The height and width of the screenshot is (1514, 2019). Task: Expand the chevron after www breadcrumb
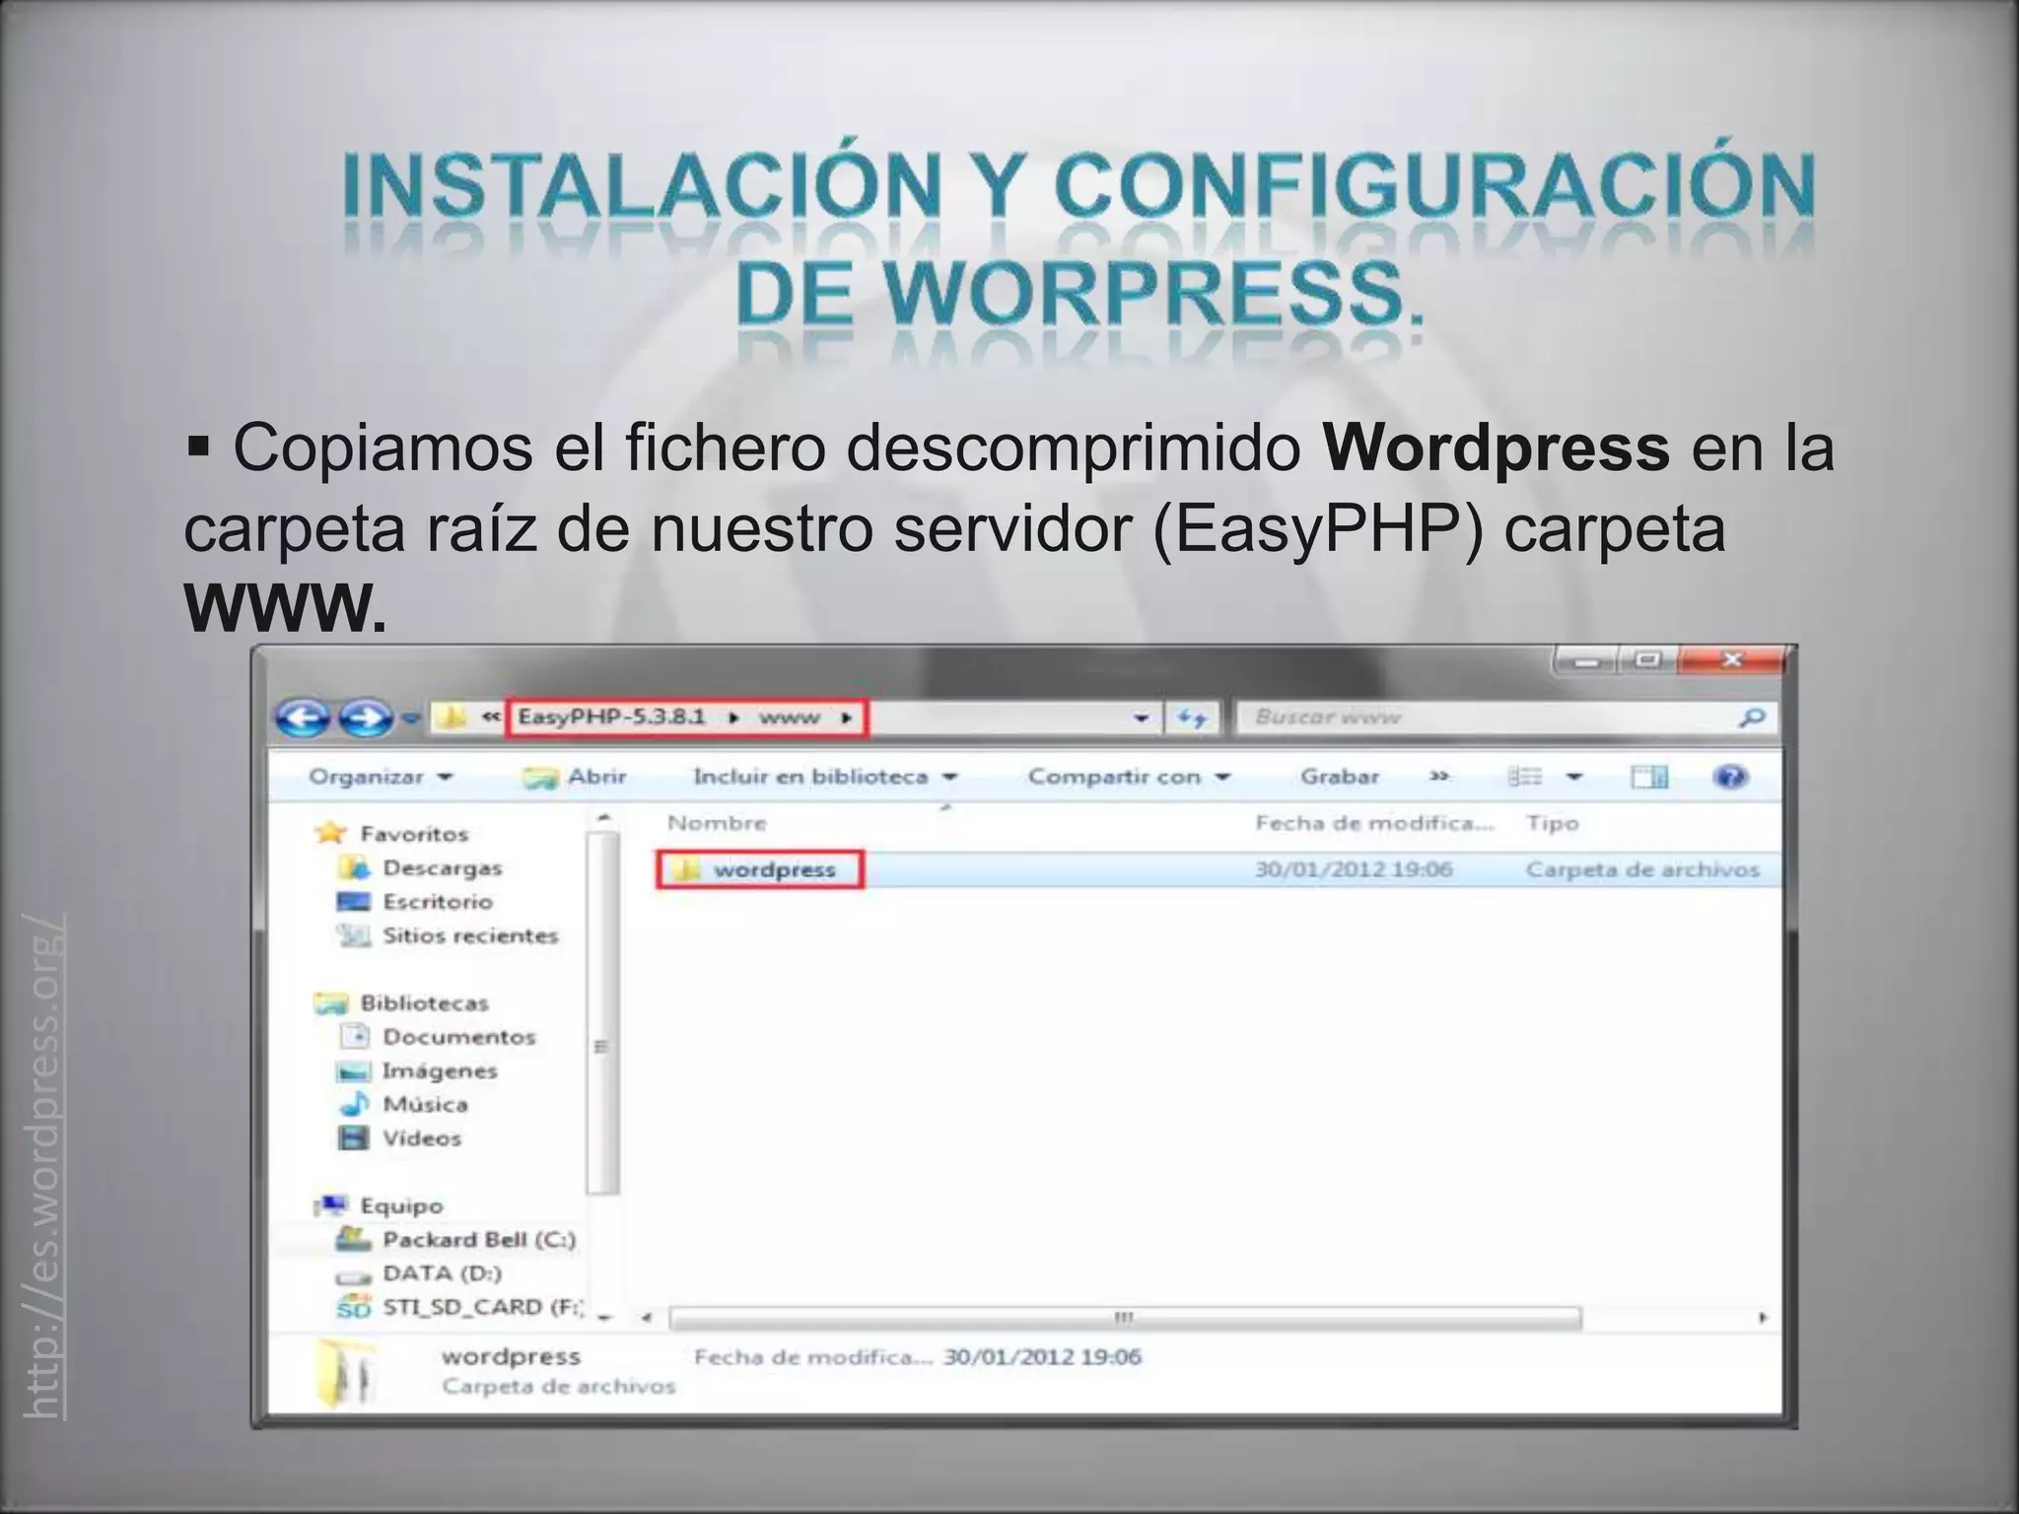(x=846, y=718)
